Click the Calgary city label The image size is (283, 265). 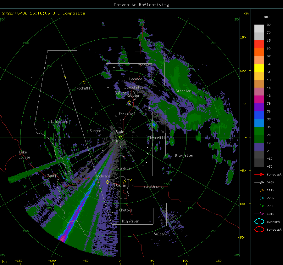click(123, 185)
